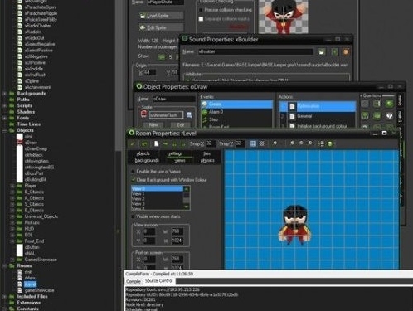Click sound Name field containing xBoulder
The image size is (413, 311).
click(255, 51)
